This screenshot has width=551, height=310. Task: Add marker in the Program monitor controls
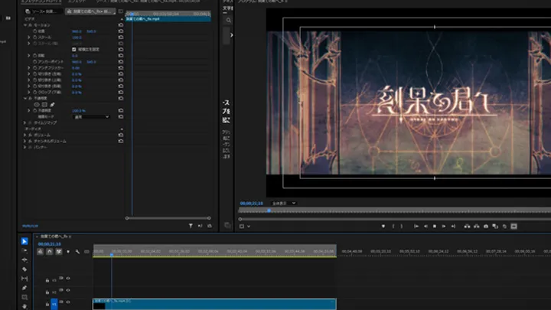point(383,227)
